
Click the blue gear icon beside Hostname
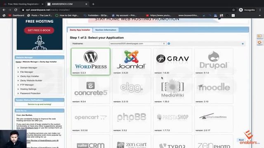(169, 44)
